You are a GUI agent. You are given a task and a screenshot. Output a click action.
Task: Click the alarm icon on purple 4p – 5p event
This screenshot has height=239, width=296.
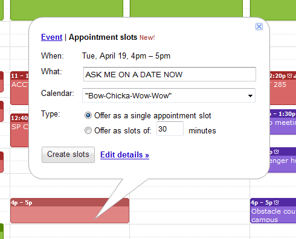click(x=277, y=202)
